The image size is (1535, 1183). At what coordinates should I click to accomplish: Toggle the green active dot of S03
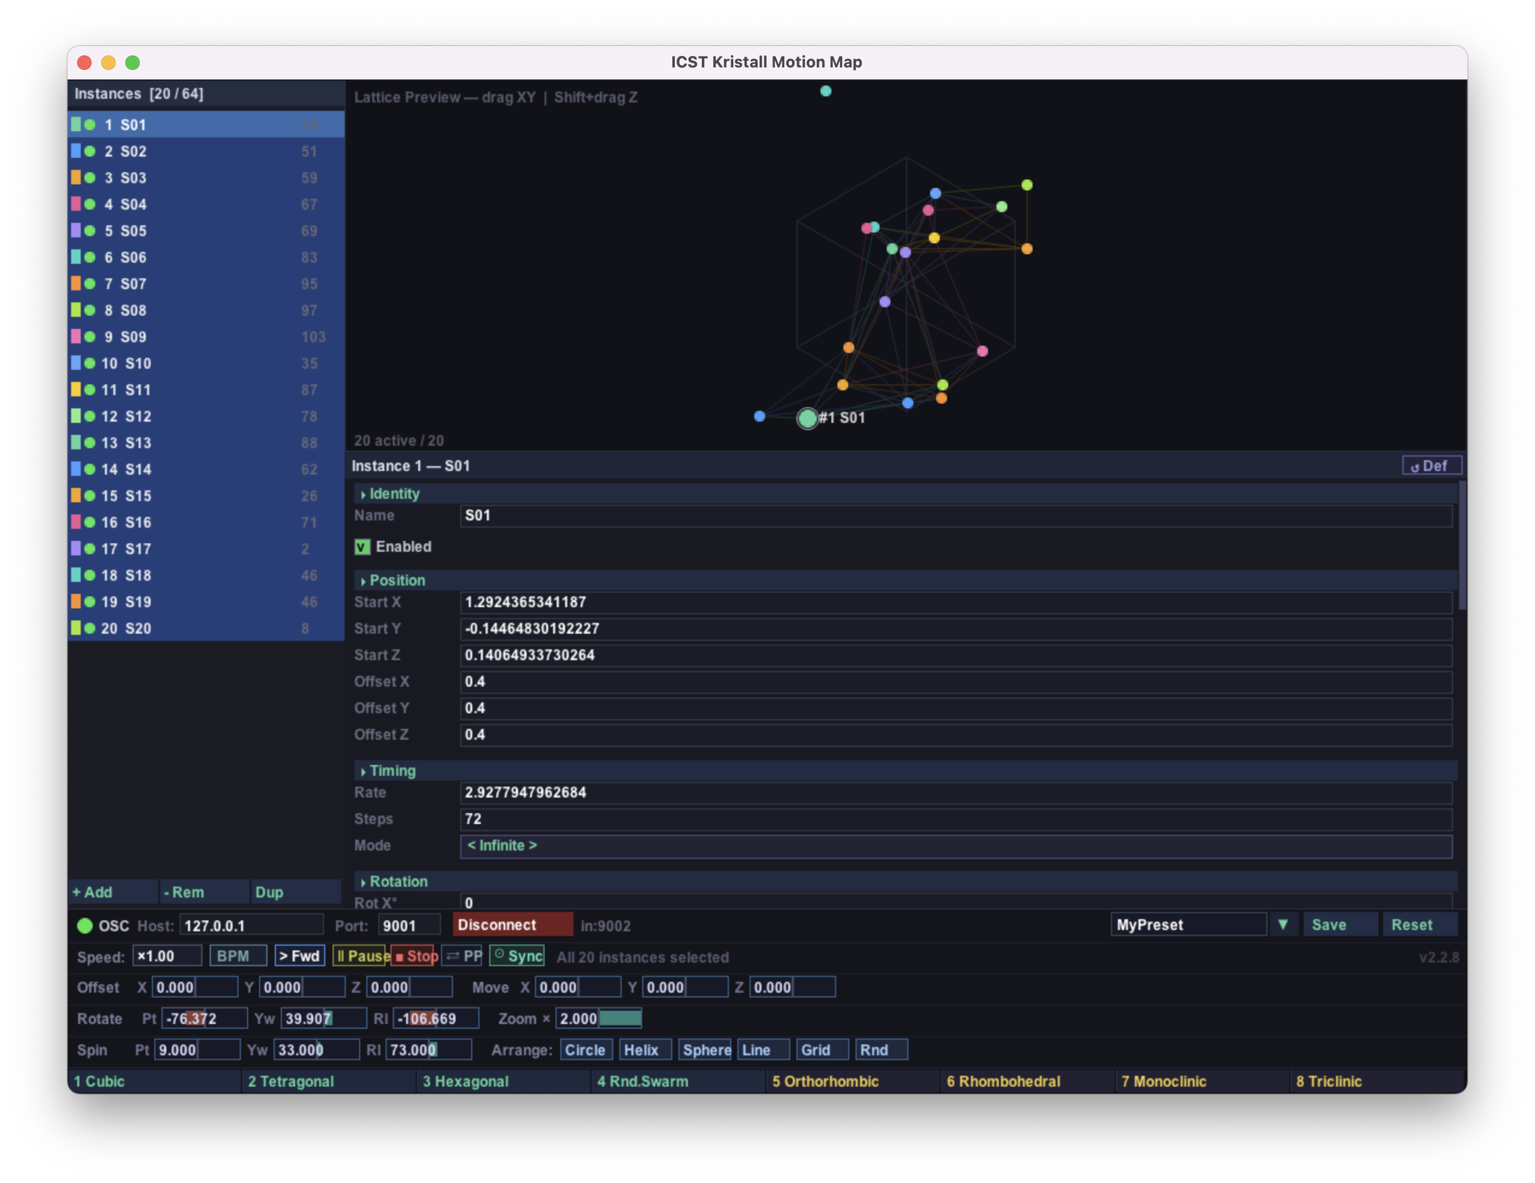(x=90, y=178)
